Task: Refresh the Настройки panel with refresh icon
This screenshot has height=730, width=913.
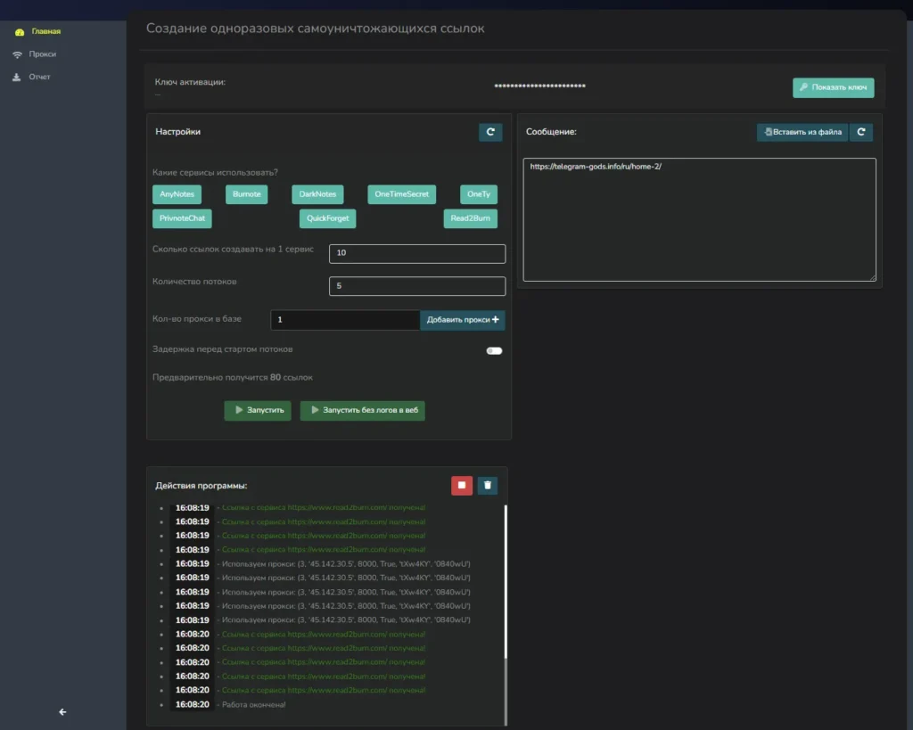Action: click(490, 131)
